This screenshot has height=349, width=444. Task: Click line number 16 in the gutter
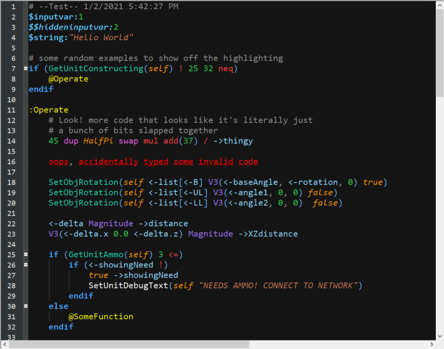tap(11, 162)
